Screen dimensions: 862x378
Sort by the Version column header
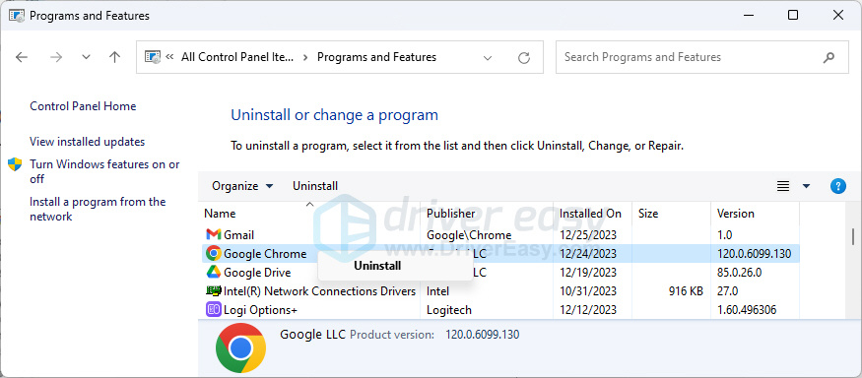736,214
